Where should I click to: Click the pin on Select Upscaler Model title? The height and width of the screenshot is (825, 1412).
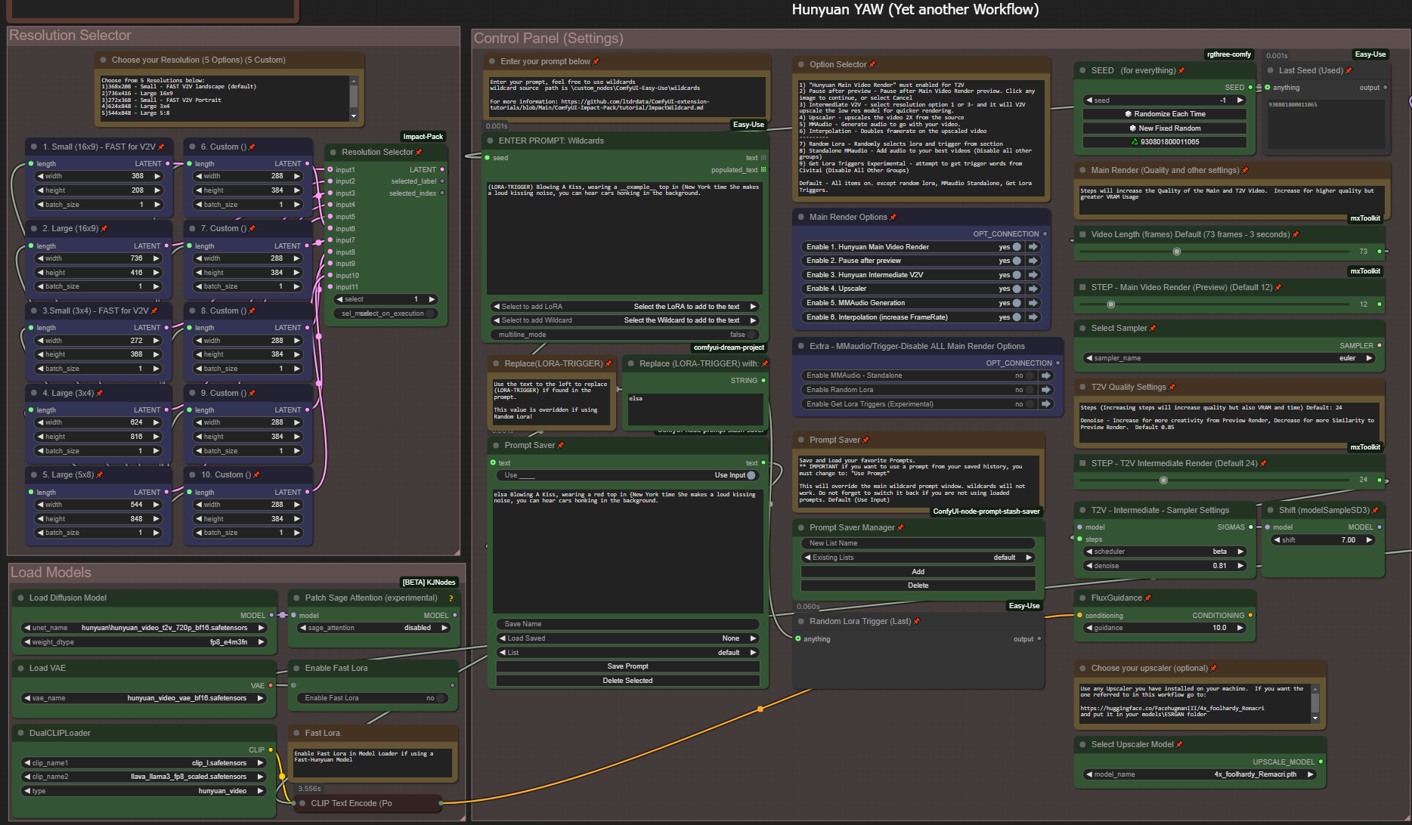pyautogui.click(x=1179, y=745)
